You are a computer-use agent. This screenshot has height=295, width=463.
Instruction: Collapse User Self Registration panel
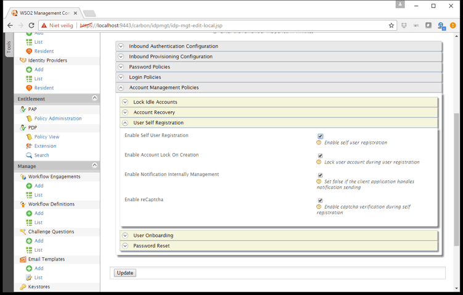tap(279, 123)
